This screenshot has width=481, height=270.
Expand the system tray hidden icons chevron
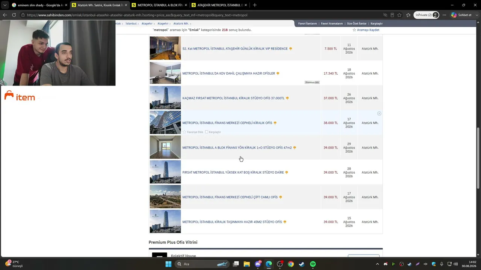tap(377, 264)
